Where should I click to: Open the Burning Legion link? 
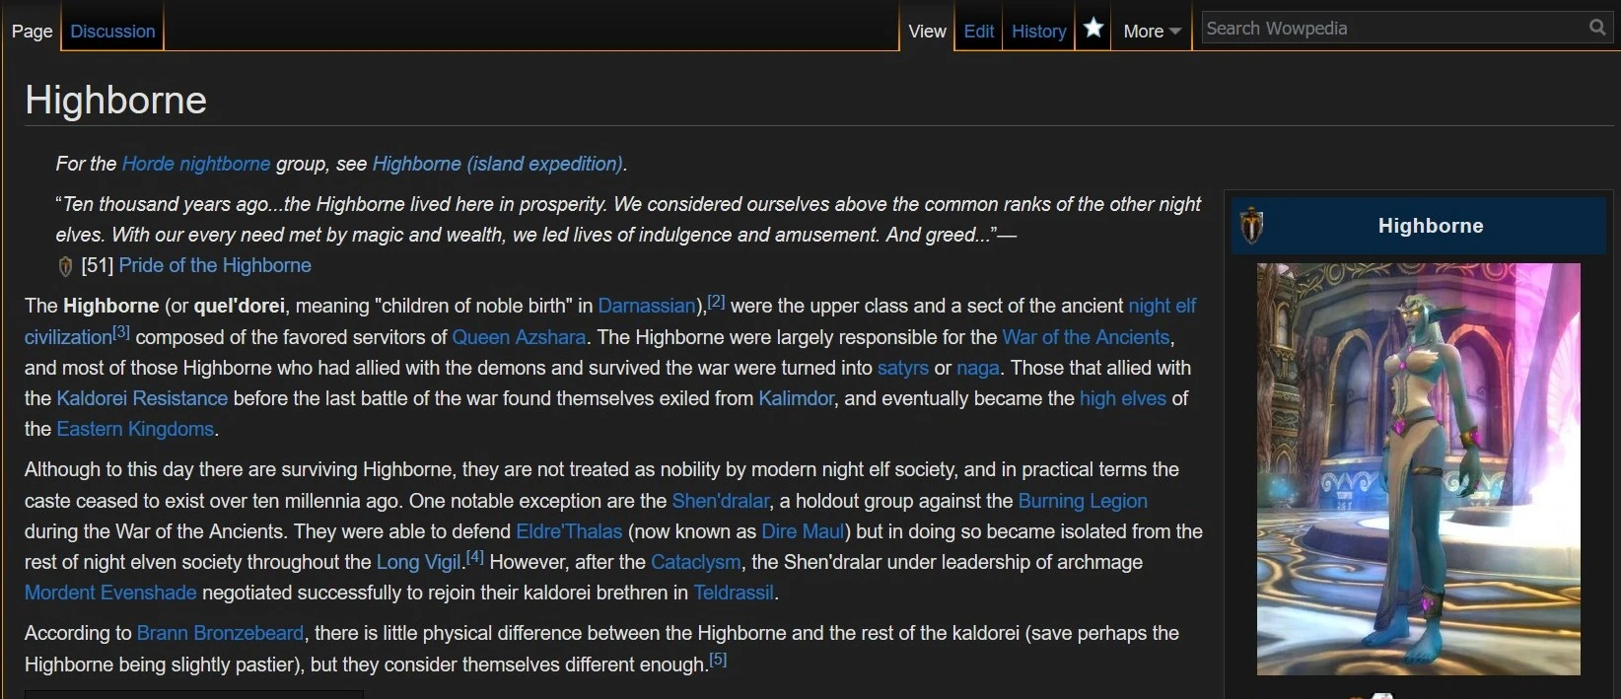[1083, 501]
